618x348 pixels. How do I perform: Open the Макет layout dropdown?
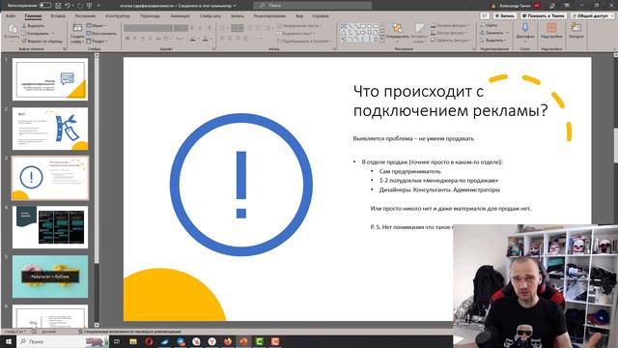[x=97, y=26]
